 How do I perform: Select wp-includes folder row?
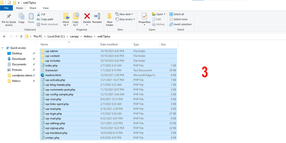[109, 61]
